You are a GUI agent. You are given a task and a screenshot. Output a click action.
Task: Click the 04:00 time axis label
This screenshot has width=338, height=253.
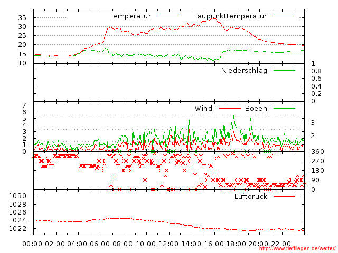click(x=77, y=244)
